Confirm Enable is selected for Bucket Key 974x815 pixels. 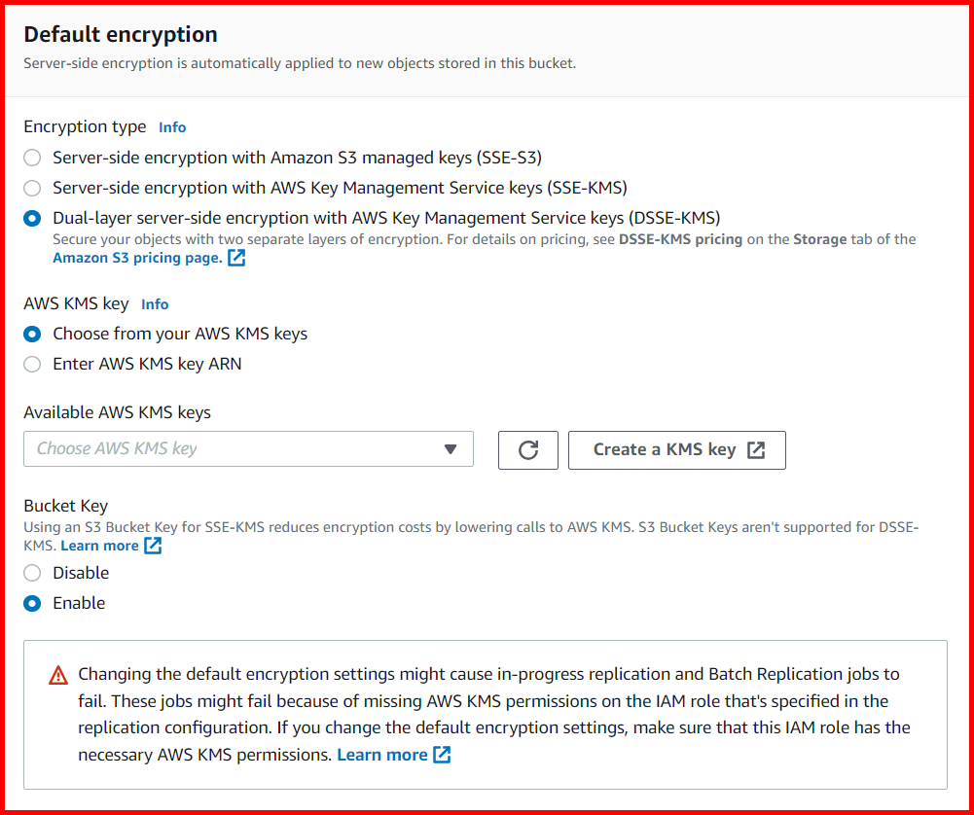tap(31, 603)
